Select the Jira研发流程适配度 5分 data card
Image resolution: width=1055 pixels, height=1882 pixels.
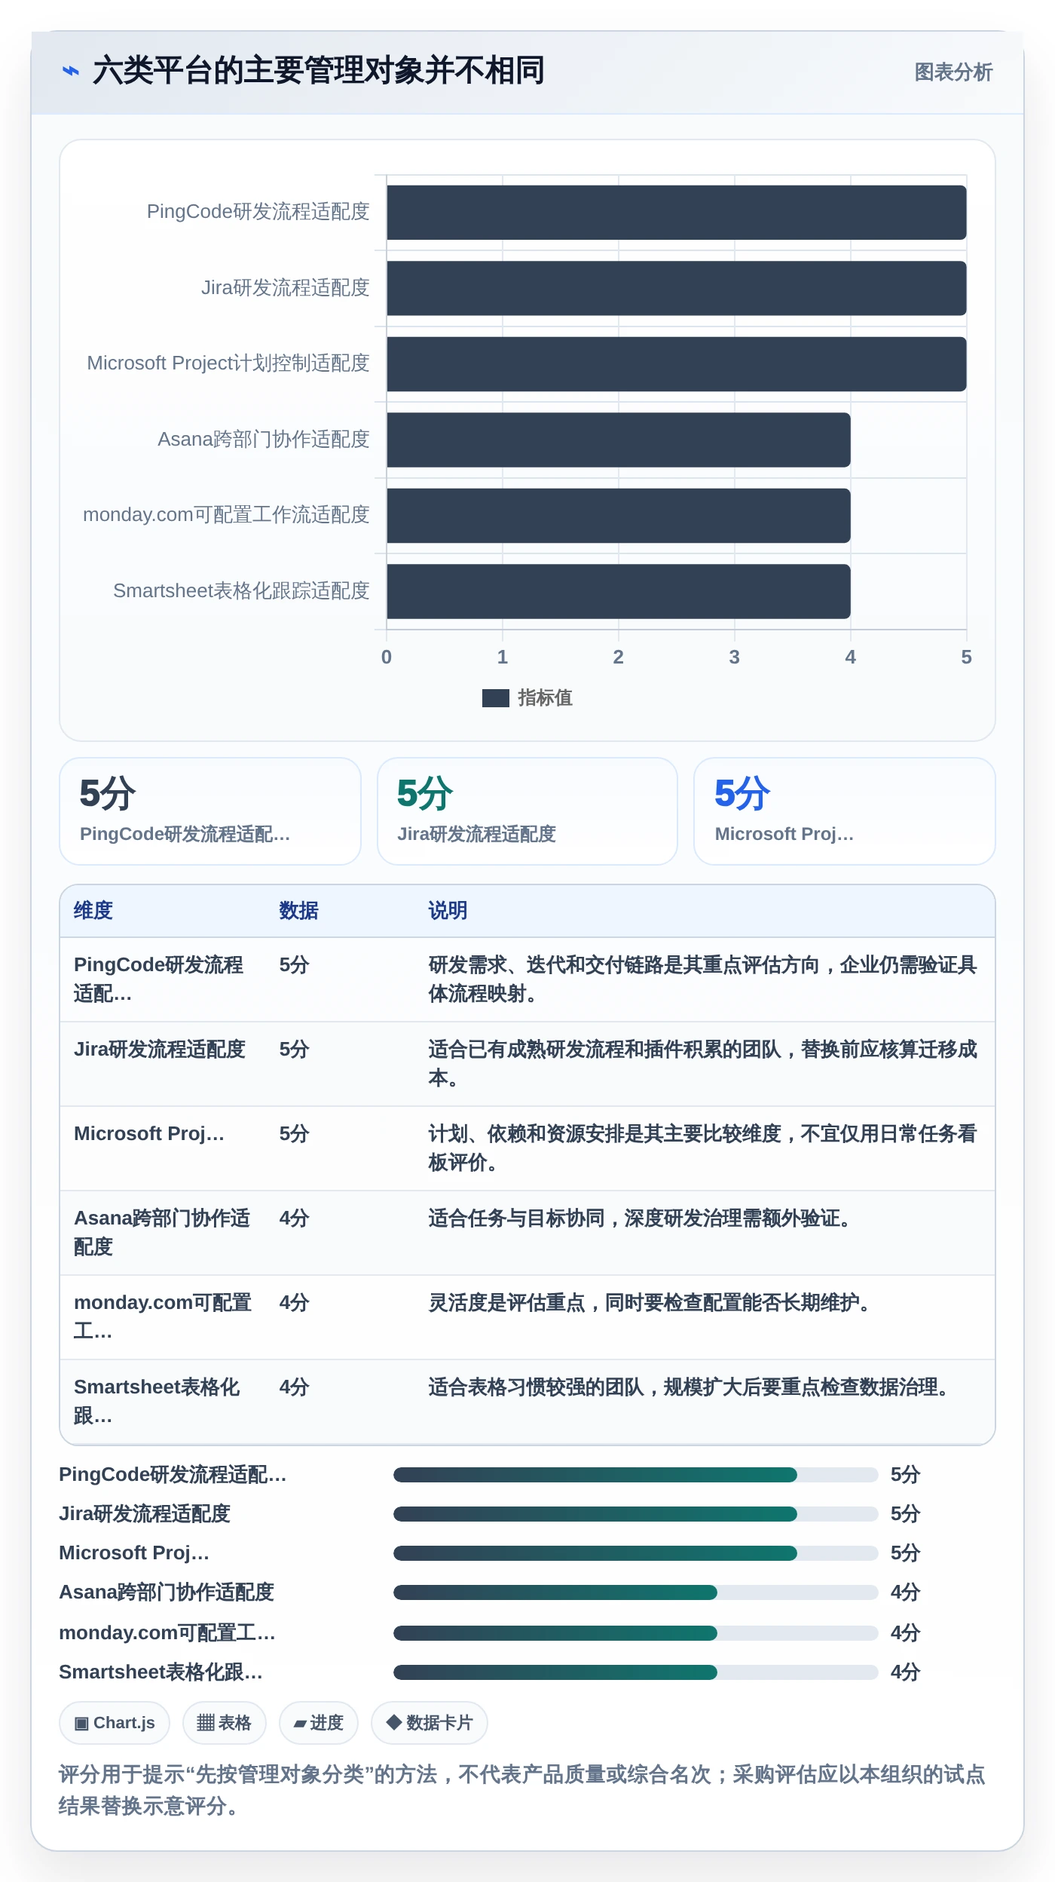click(527, 811)
